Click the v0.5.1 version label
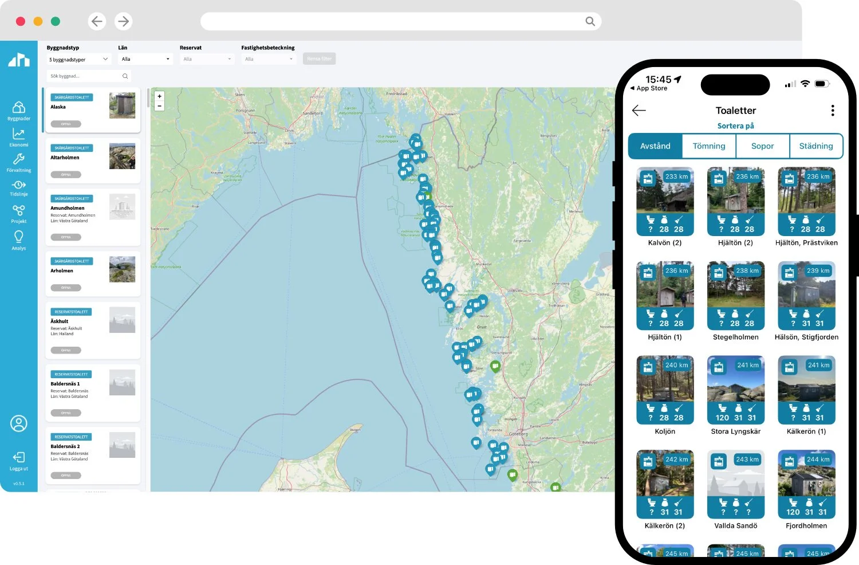 (19, 484)
